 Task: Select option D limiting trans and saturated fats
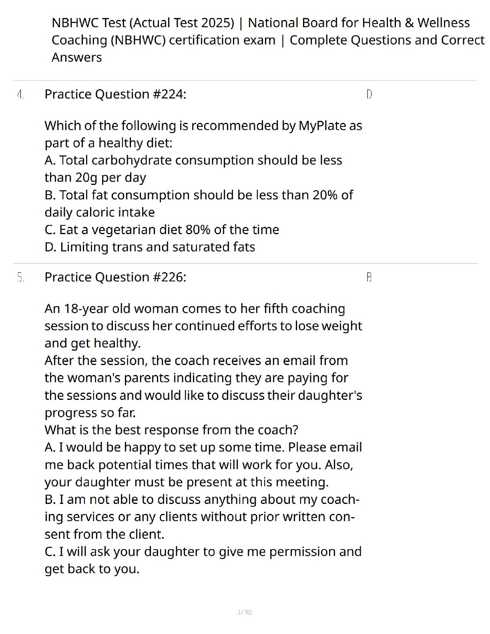(x=150, y=247)
